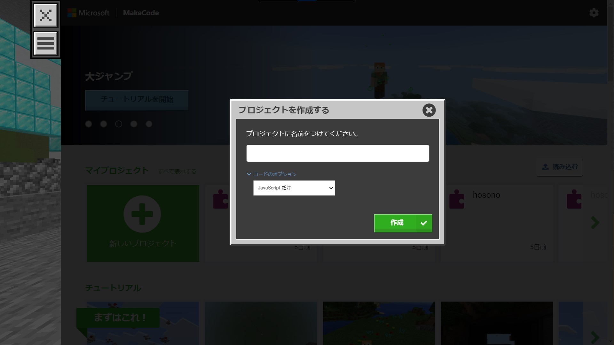Open the hamburger menu icon on the left
This screenshot has width=614, height=345.
[x=45, y=43]
